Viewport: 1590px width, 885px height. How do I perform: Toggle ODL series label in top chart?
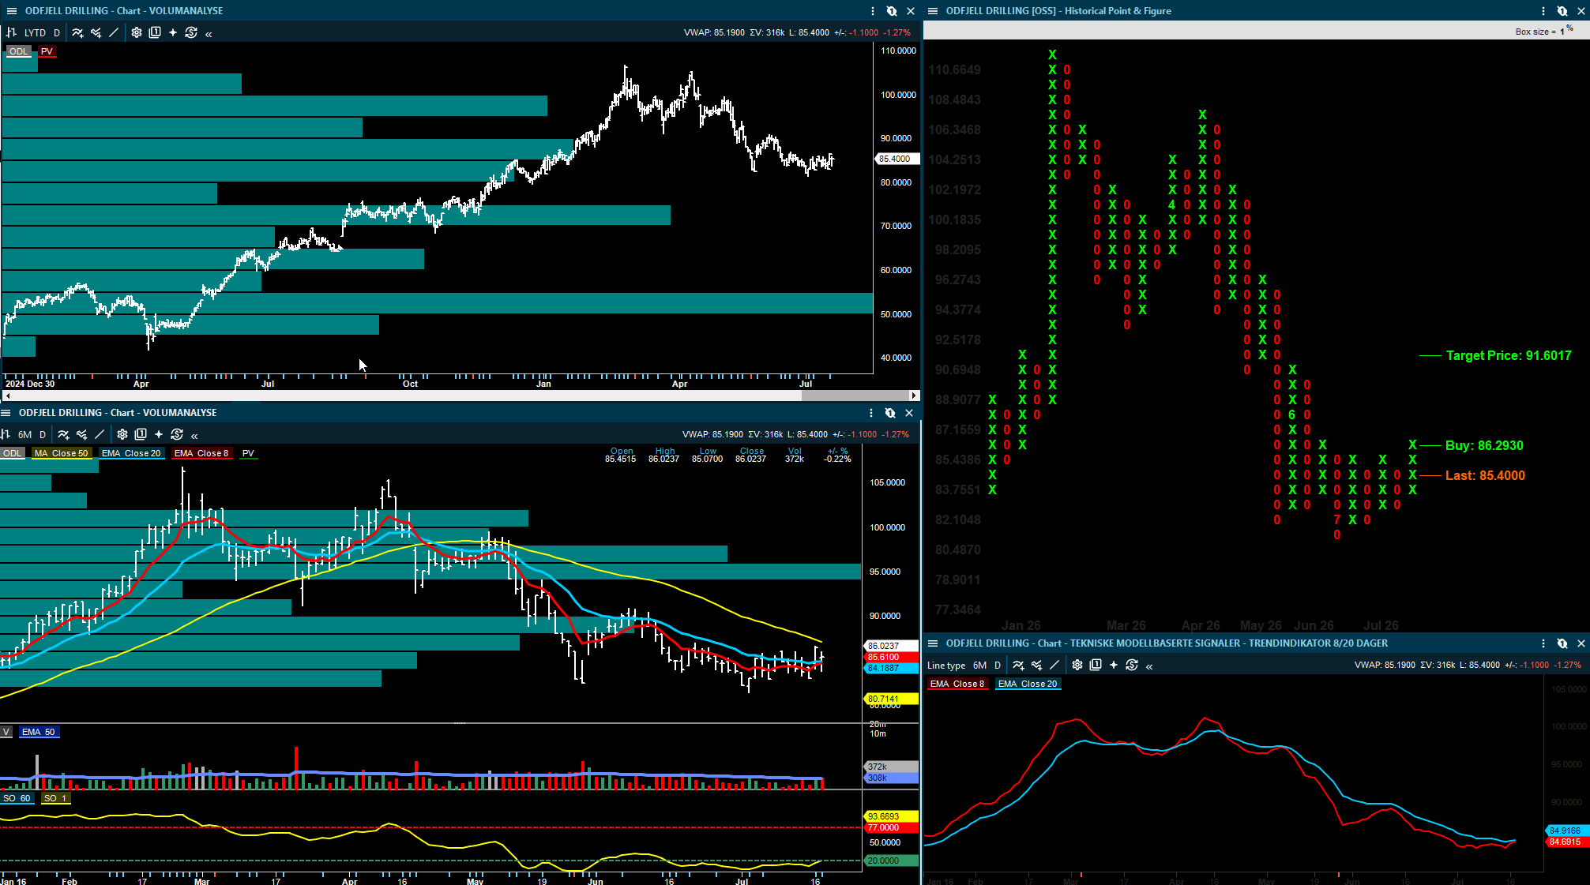18,51
